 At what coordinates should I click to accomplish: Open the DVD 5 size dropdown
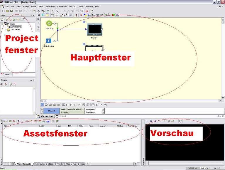coord(207,168)
